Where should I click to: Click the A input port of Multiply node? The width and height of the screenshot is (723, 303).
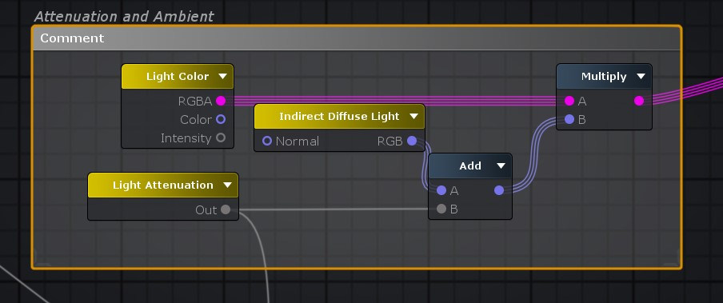(x=569, y=101)
